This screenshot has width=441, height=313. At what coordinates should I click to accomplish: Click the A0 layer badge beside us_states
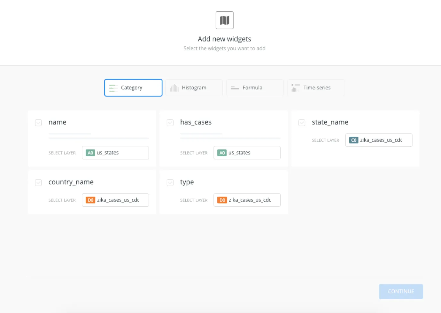pos(90,153)
